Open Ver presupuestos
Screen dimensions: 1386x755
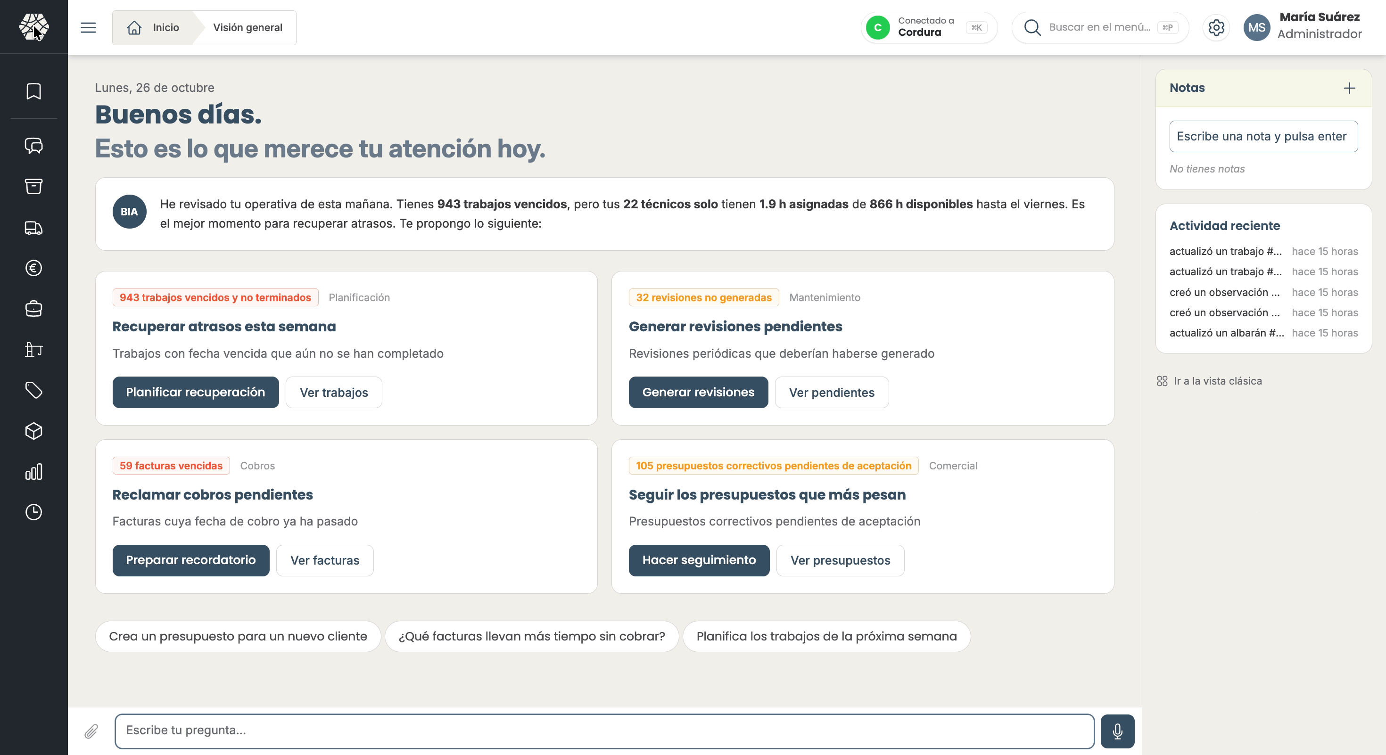click(840, 560)
